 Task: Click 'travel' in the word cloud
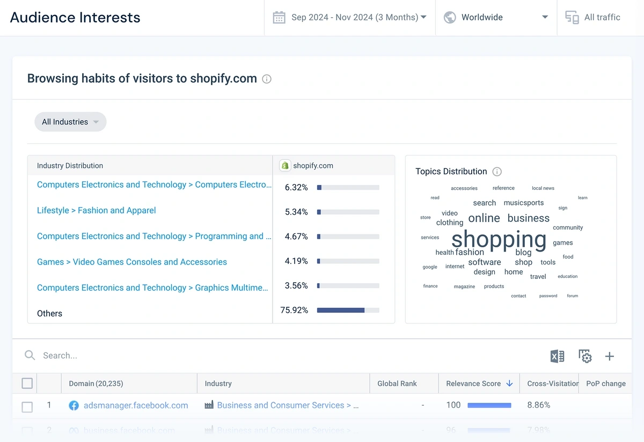538,277
